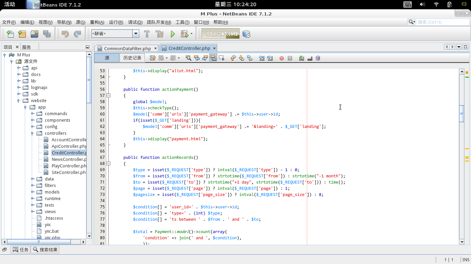Run the project with green play icon
This screenshot has width=471, height=264.
[173, 34]
